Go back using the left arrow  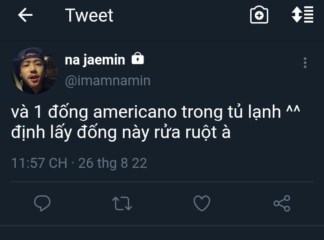coord(25,15)
